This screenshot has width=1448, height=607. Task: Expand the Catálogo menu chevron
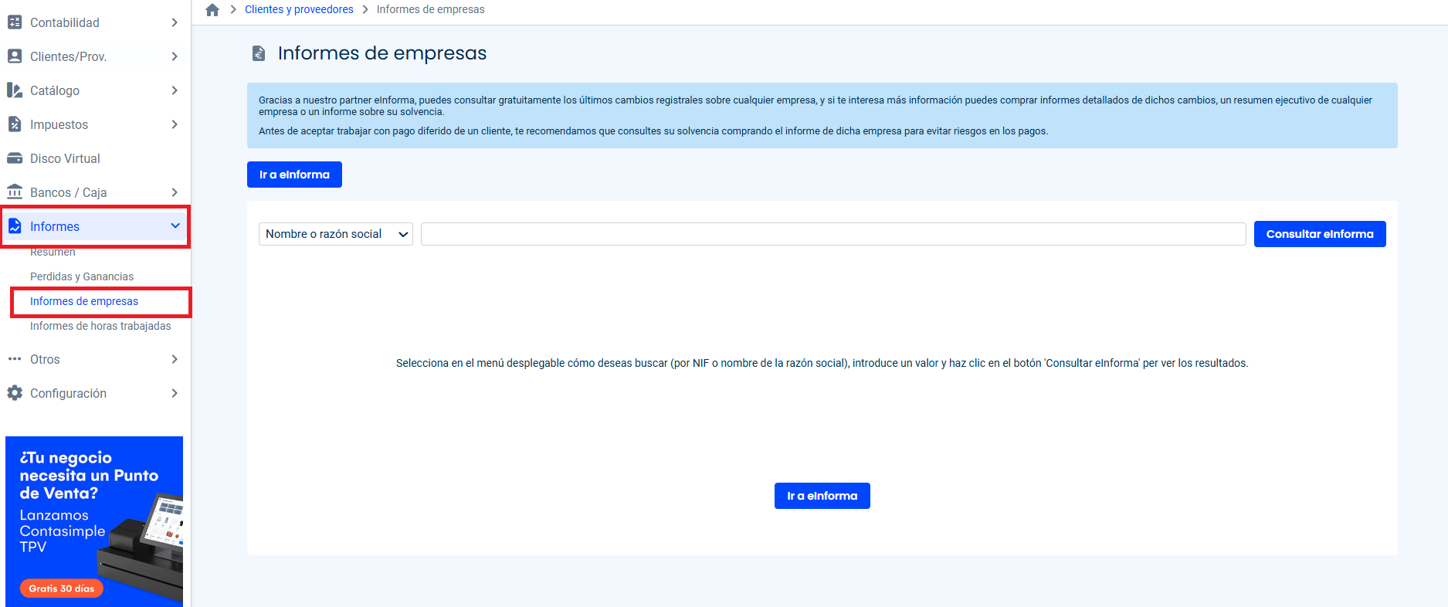(x=175, y=90)
